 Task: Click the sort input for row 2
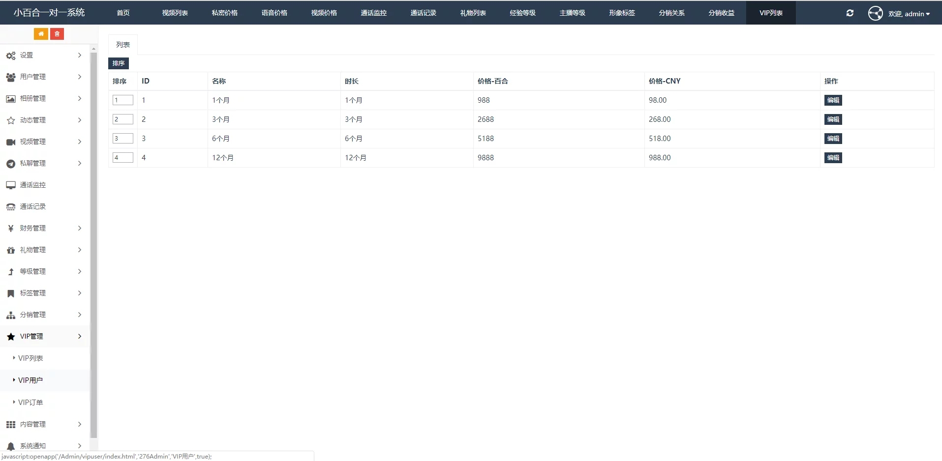(x=122, y=119)
